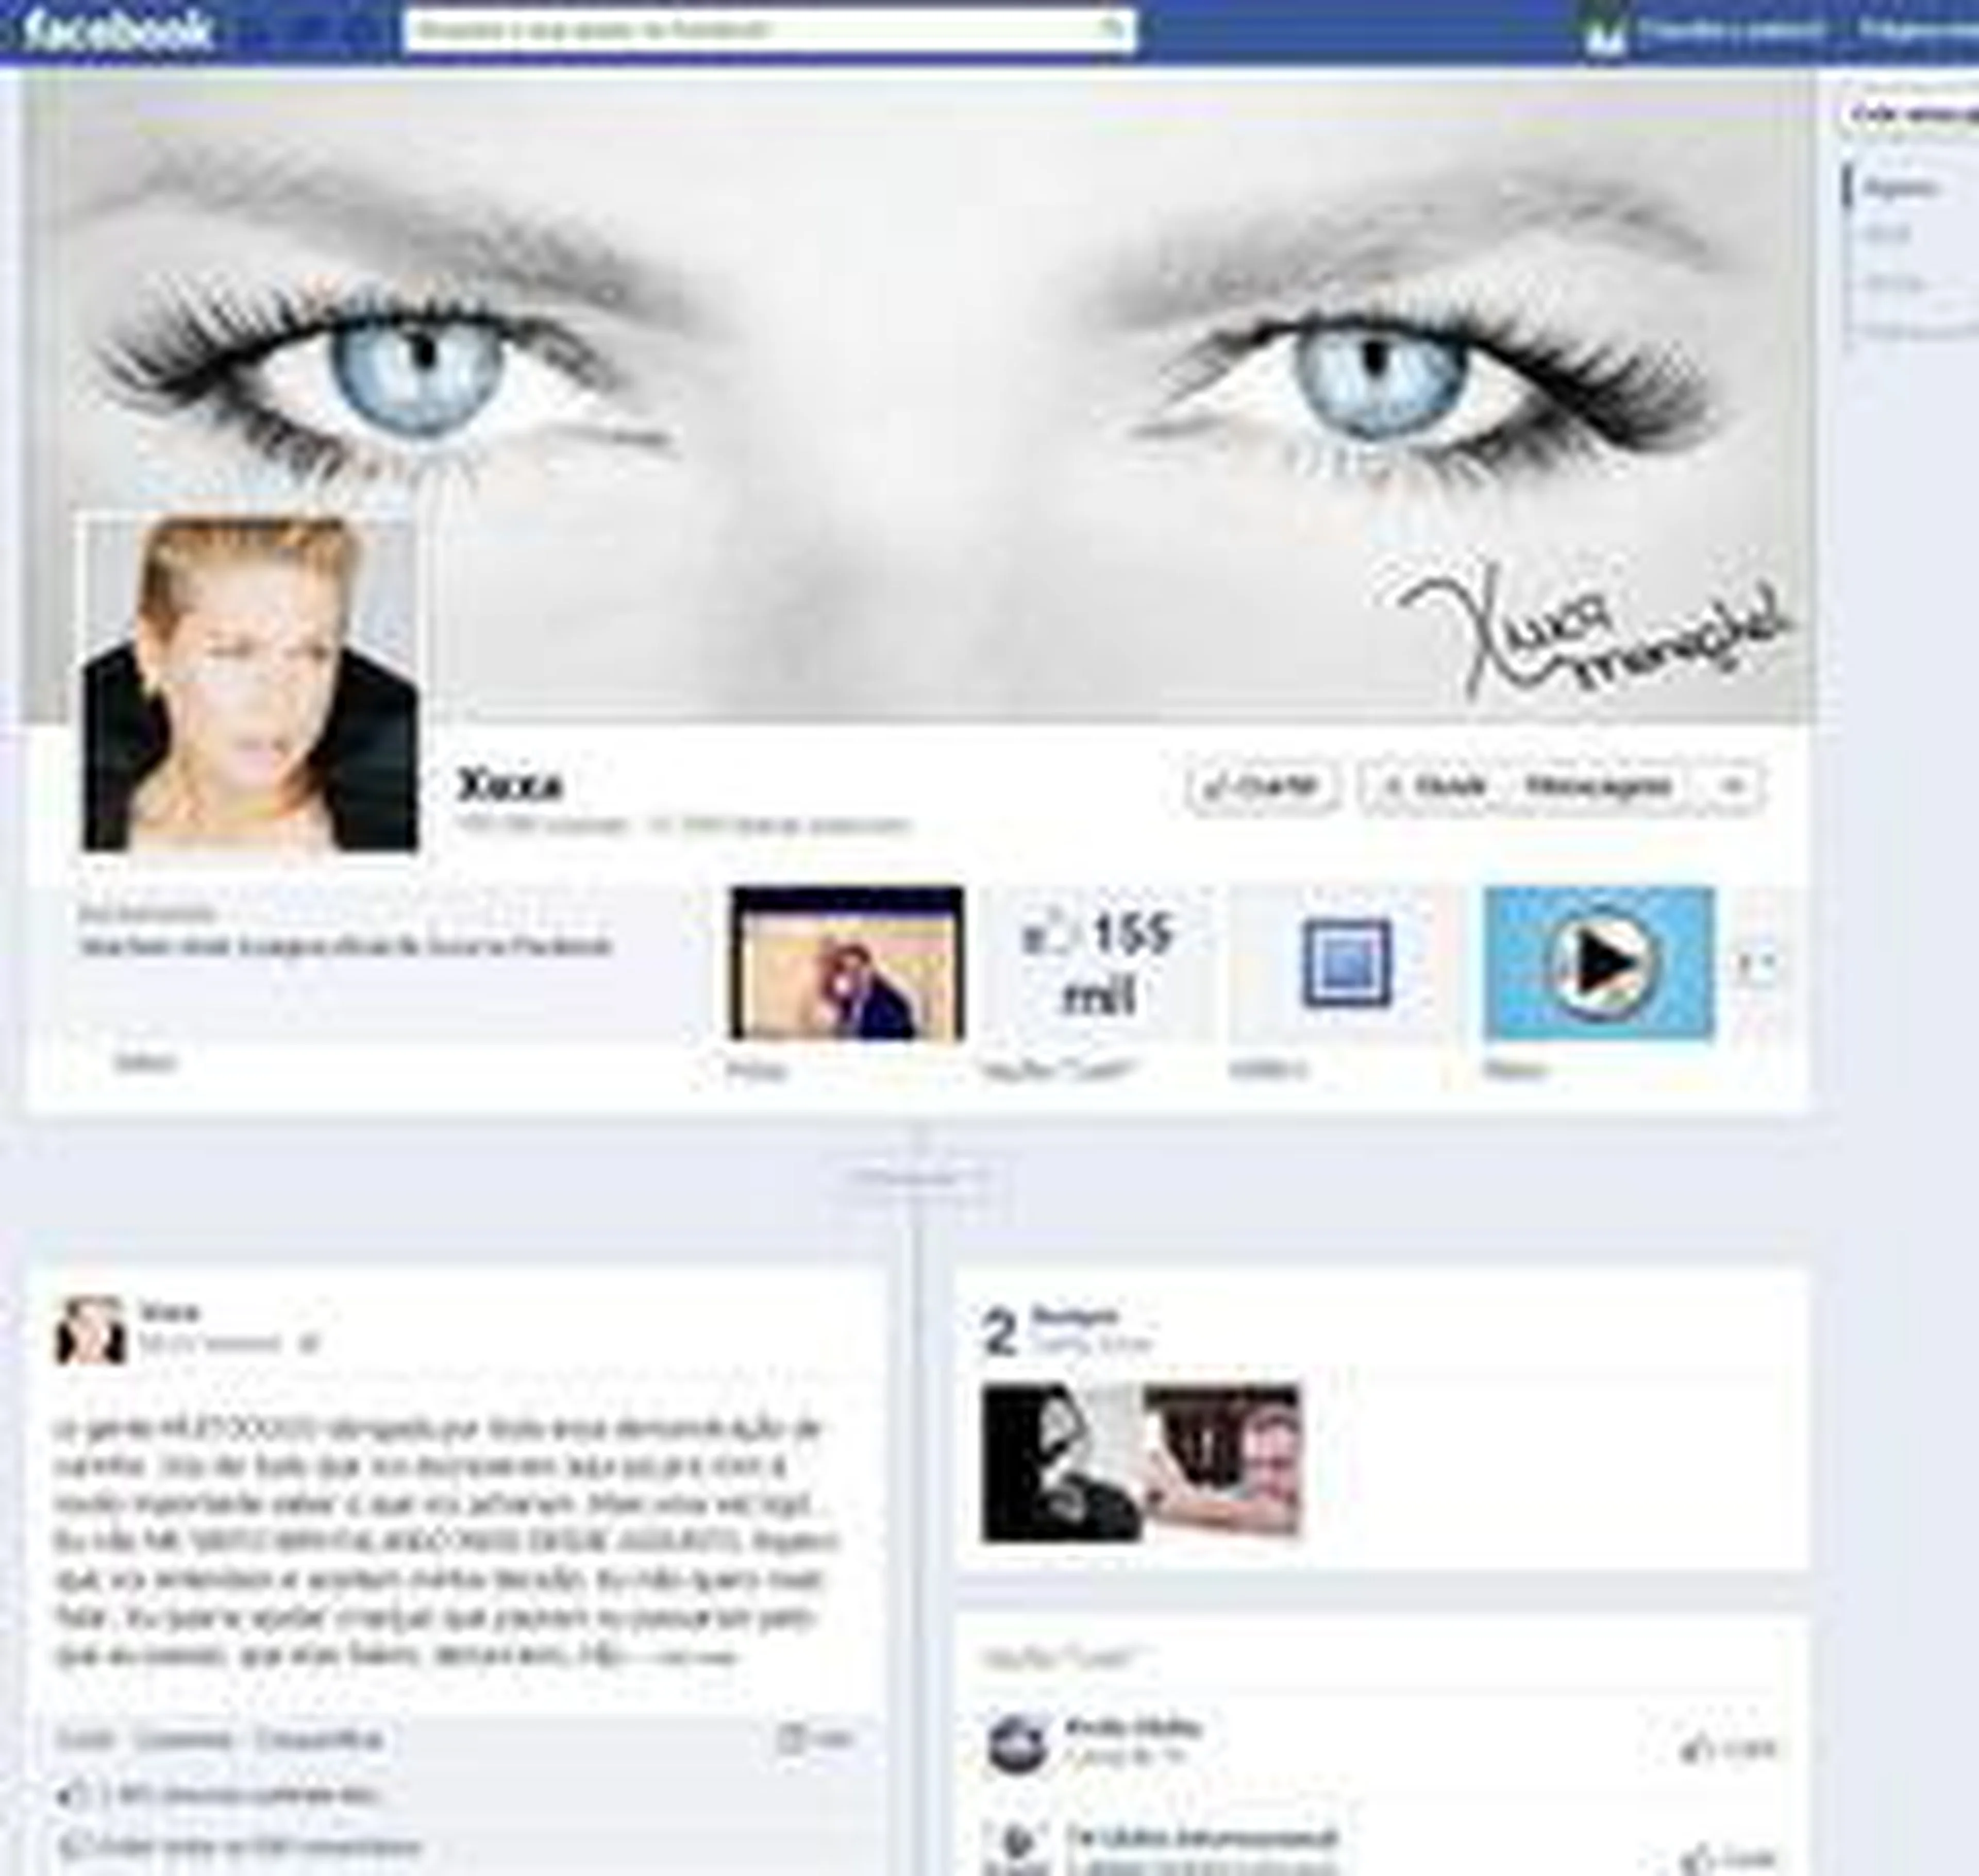Click the button between Curtir and Mensagem
Viewport: 1979px width, 1876px height.
pos(1433,786)
